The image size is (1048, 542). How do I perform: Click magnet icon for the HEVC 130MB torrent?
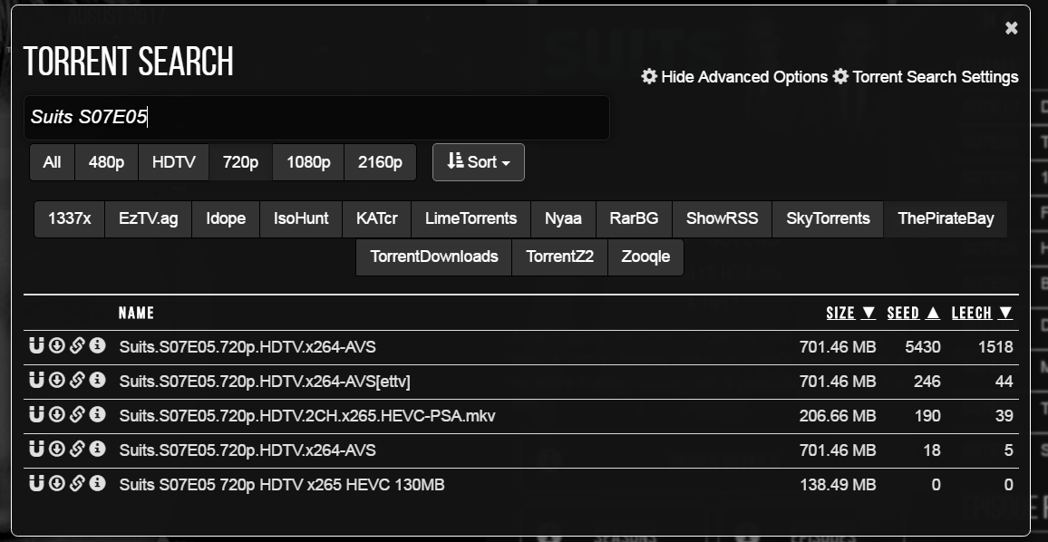tap(36, 483)
